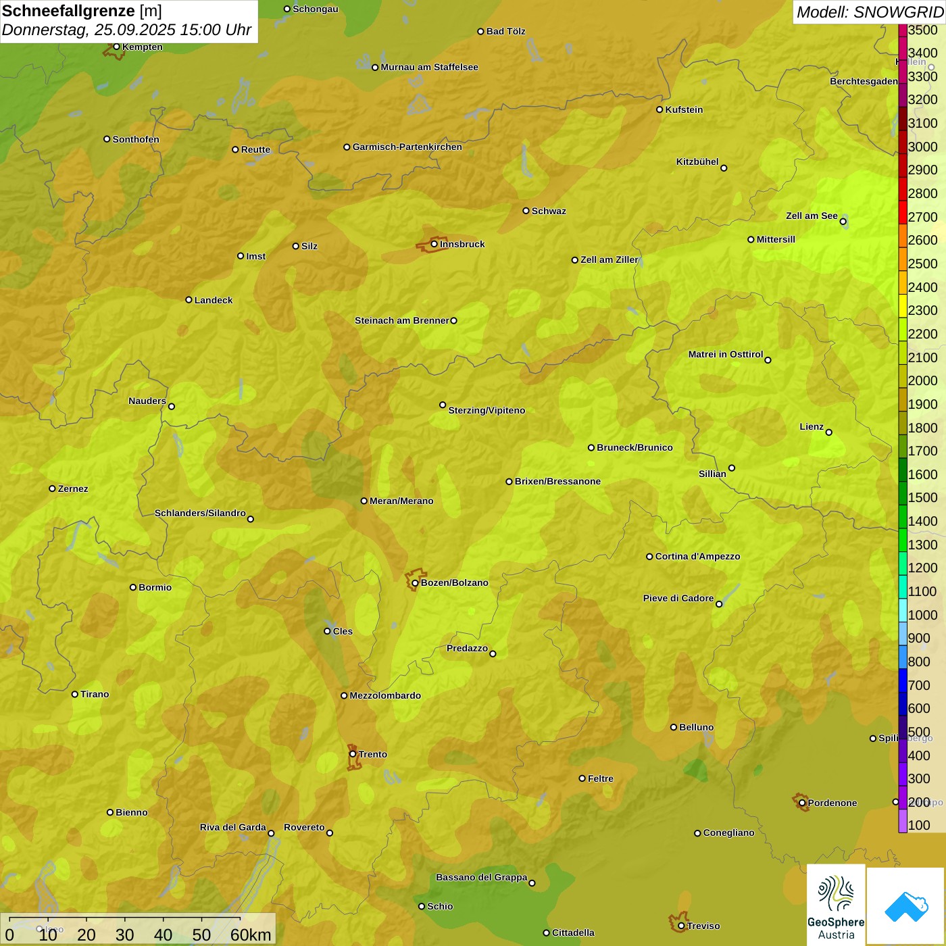Click the Mezzolombardo label
The height and width of the screenshot is (946, 946).
[385, 695]
